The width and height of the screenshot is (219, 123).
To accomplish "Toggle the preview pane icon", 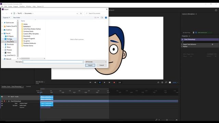I will [x=102, y=17].
